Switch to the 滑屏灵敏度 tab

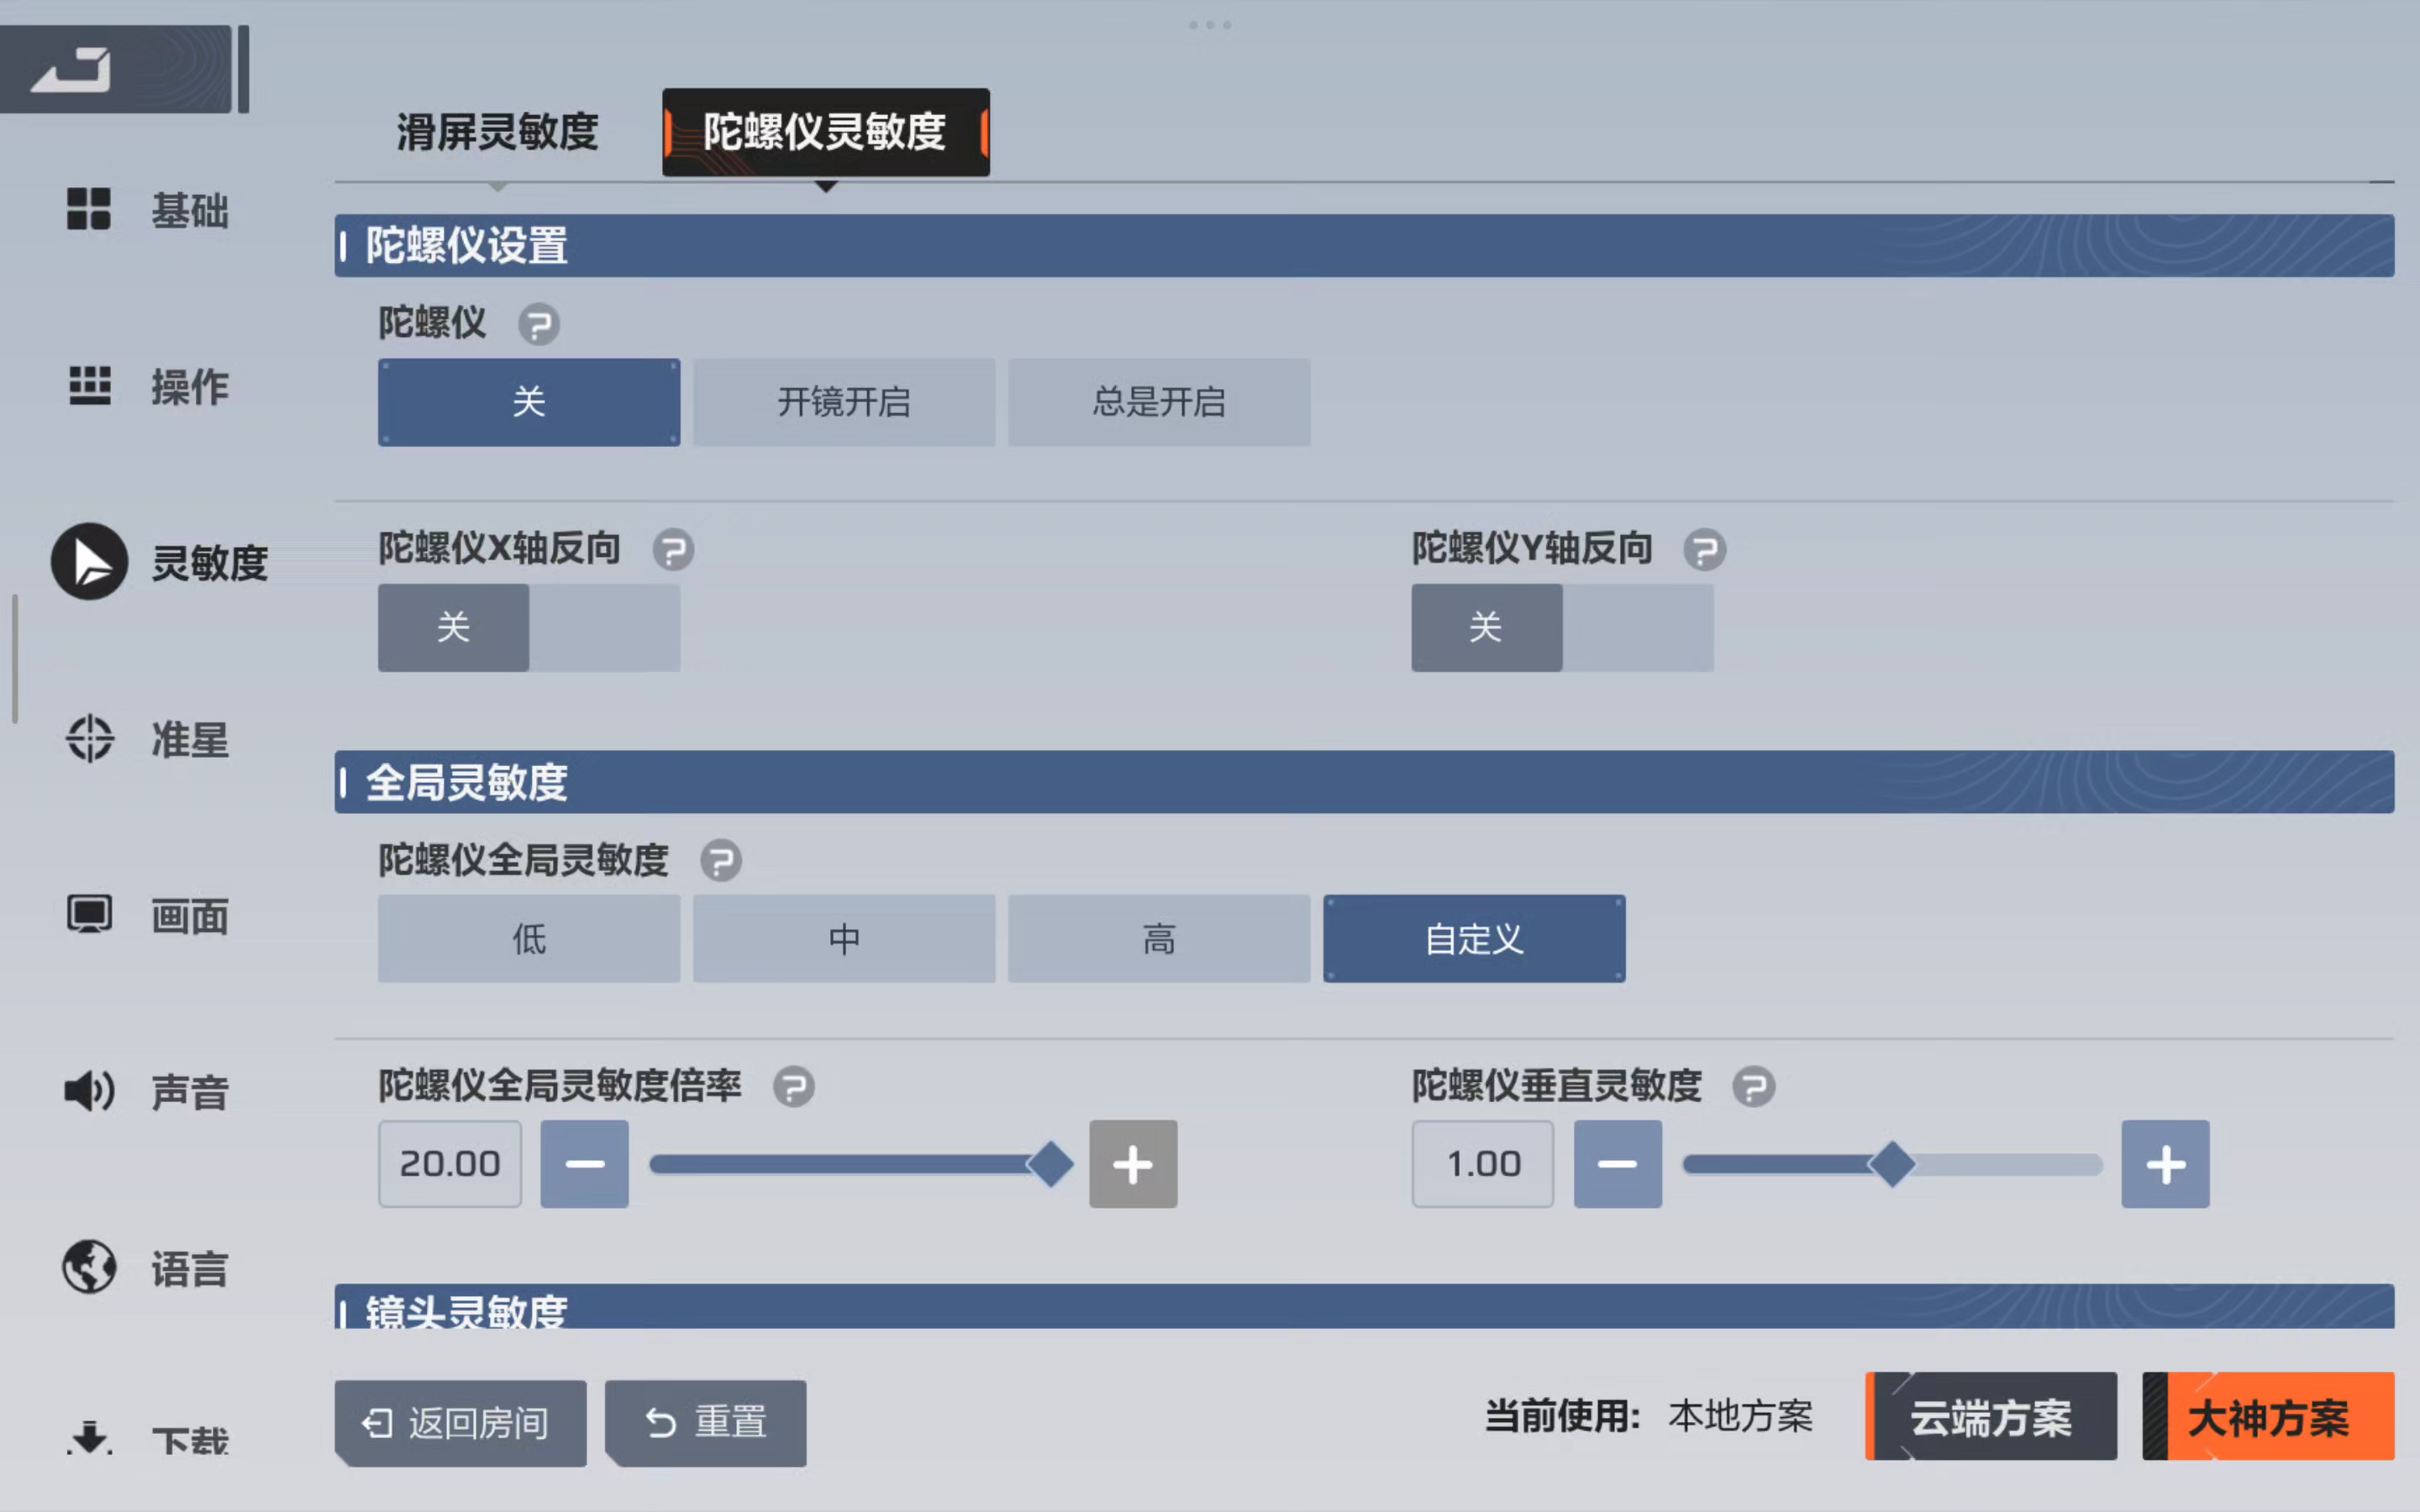pyautogui.click(x=497, y=132)
